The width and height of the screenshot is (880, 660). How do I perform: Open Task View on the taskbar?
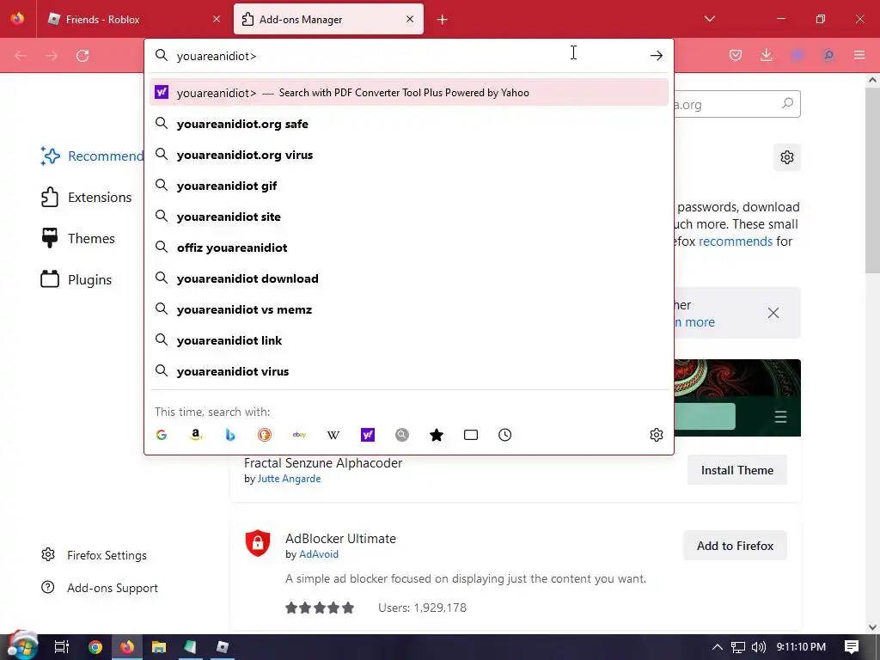62,647
